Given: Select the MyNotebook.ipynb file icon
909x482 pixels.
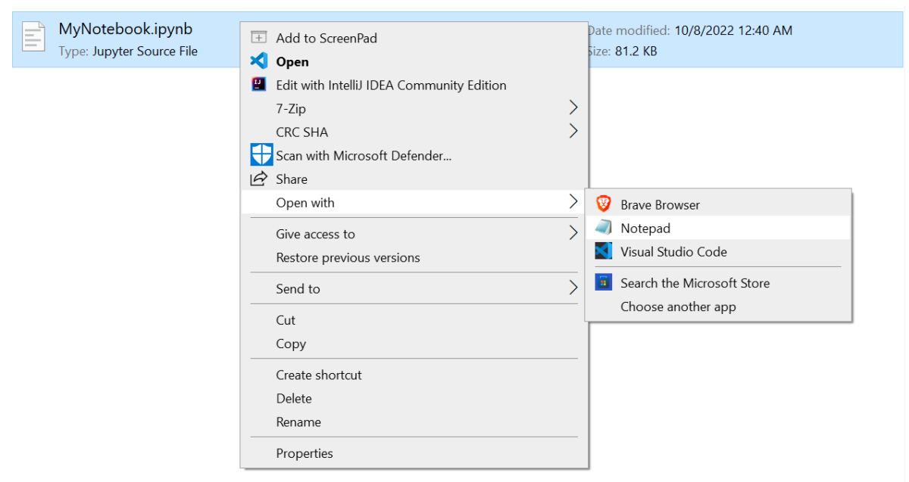Looking at the screenshot, I should pos(34,38).
